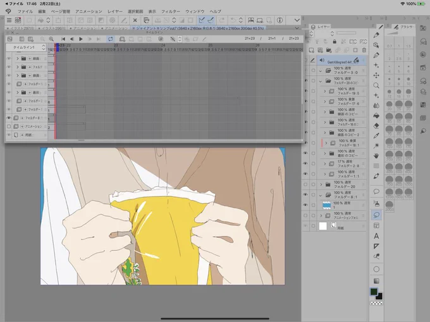Image resolution: width=430 pixels, height=322 pixels.
Task: Select the Blend tool
Action: (376, 105)
